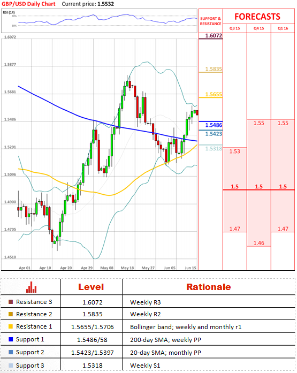Click the Support 2 steel-blue swatch
This screenshot has height=373, width=297.
pyautogui.click(x=11, y=352)
